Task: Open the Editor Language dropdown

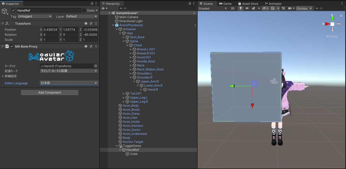Action: [69, 83]
